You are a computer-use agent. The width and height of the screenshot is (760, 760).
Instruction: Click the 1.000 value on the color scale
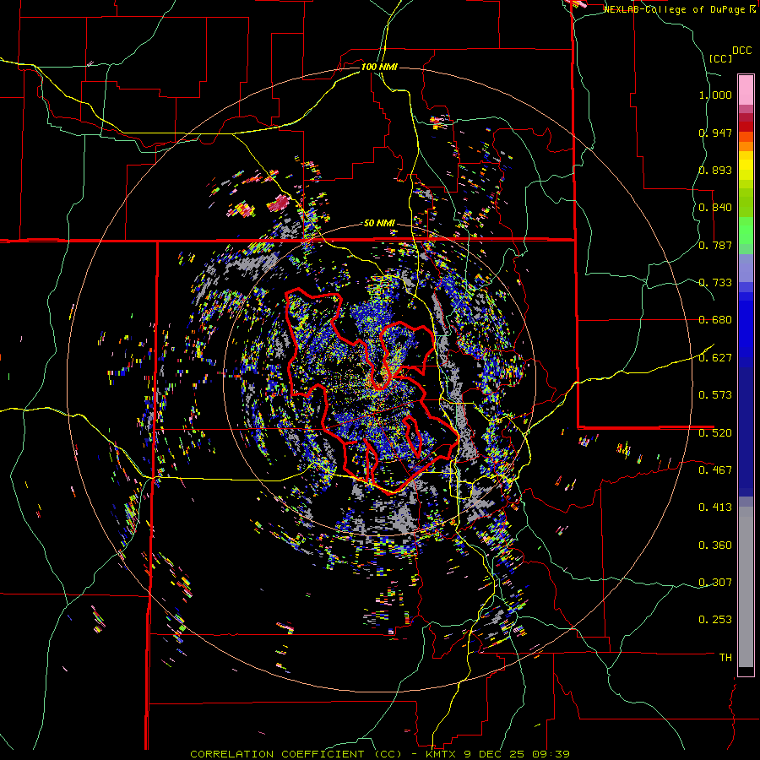(x=715, y=95)
